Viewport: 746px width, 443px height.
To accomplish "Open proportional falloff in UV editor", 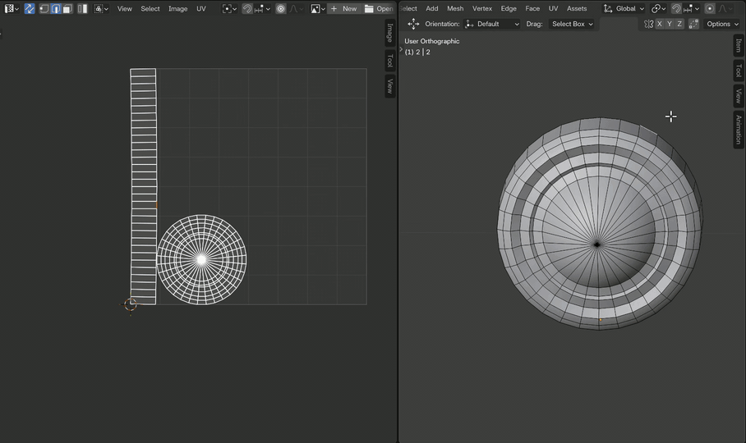I will (296, 8).
